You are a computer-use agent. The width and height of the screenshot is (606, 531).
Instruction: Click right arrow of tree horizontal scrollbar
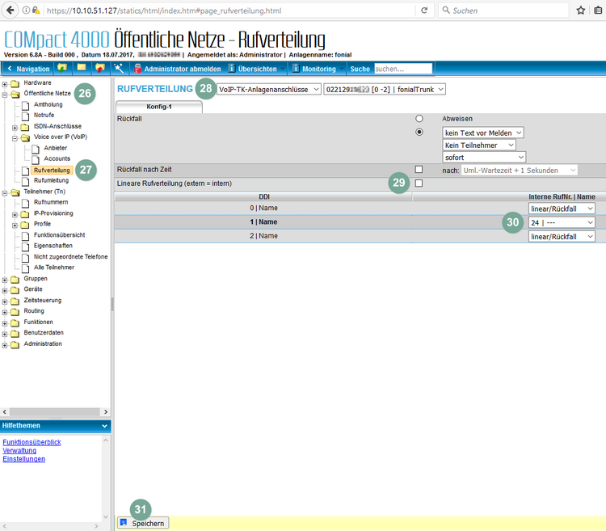point(106,411)
